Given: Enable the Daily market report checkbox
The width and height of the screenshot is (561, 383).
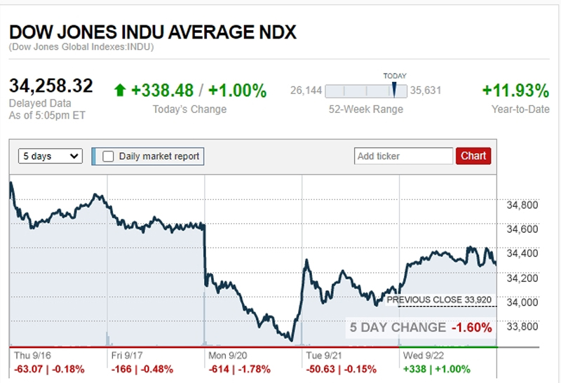Looking at the screenshot, I should (x=109, y=156).
